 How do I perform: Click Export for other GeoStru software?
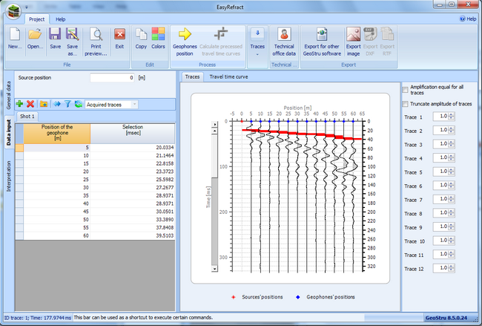(x=322, y=42)
